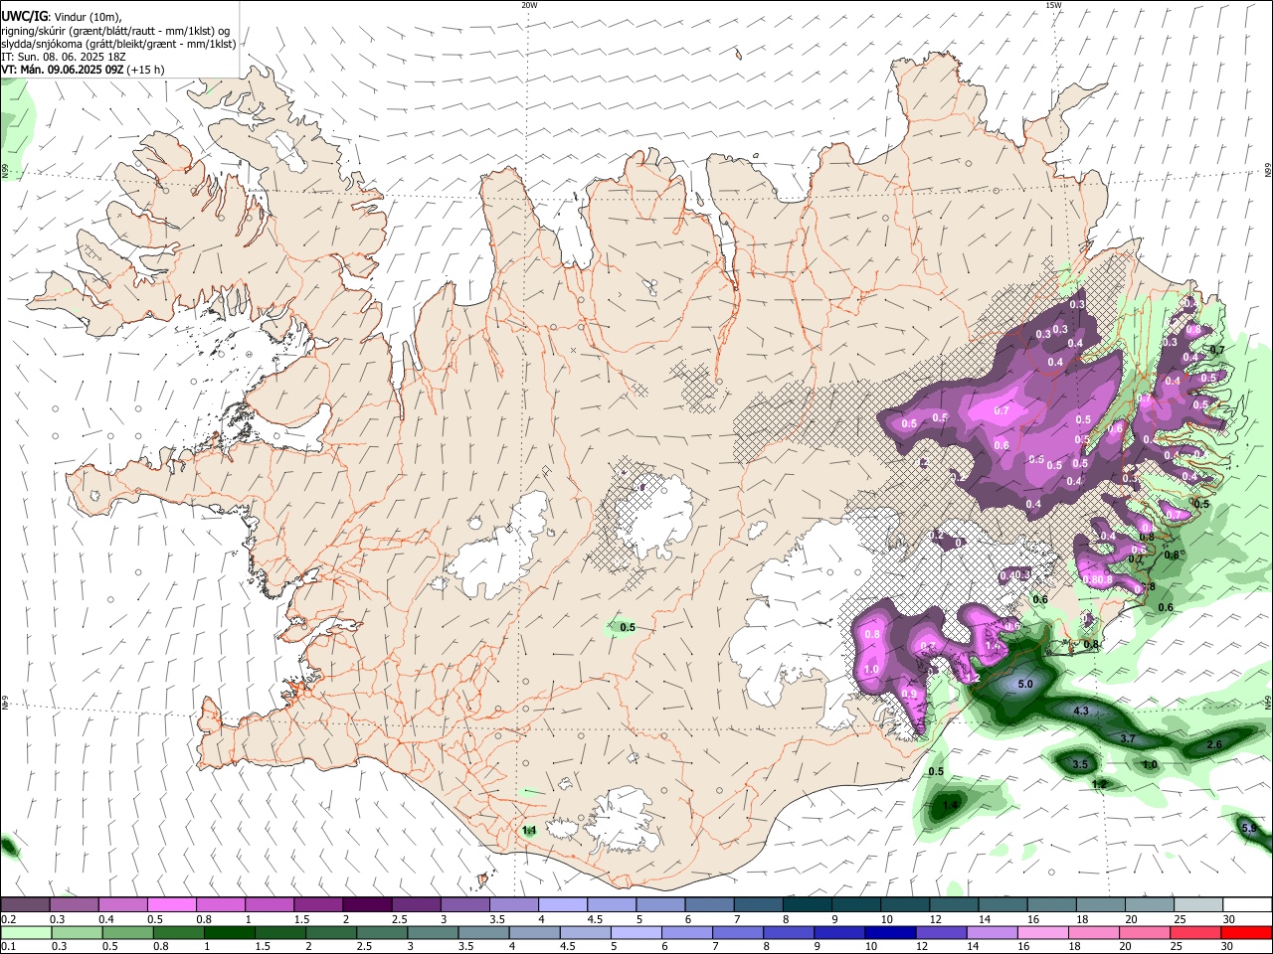
Task: Select bottom legend dark blue swatch between 10 and 12
Action: (x=891, y=932)
